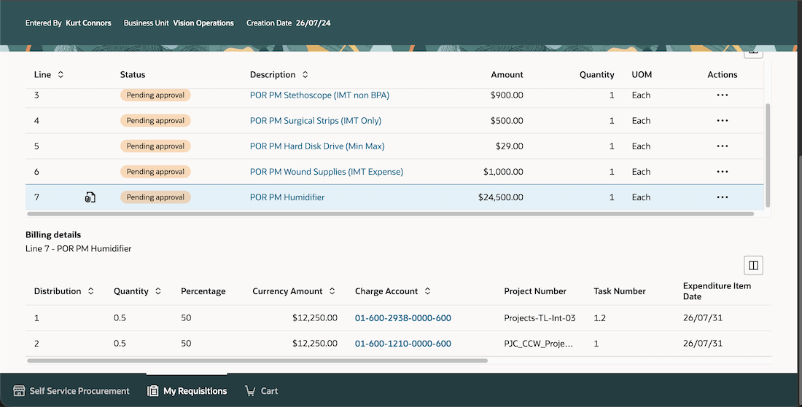Open actions menu for Humidifier line
The width and height of the screenshot is (802, 407).
723,197
